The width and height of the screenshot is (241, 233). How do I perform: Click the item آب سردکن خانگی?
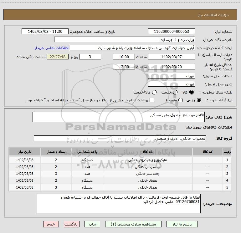pyautogui.click(x=147, y=167)
